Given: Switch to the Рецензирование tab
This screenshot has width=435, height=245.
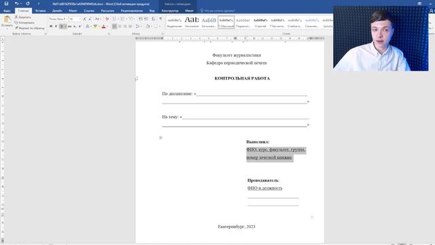Looking at the screenshot, I should 132,11.
